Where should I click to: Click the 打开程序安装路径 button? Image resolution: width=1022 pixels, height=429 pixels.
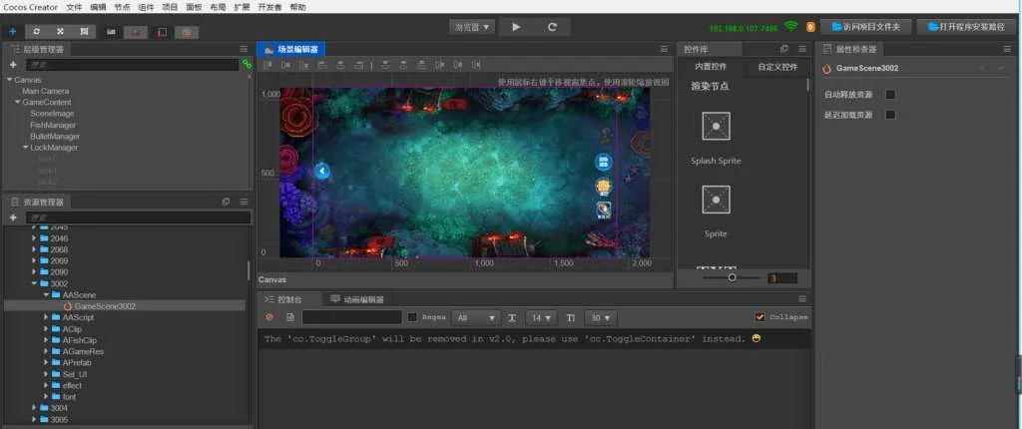coord(967,27)
